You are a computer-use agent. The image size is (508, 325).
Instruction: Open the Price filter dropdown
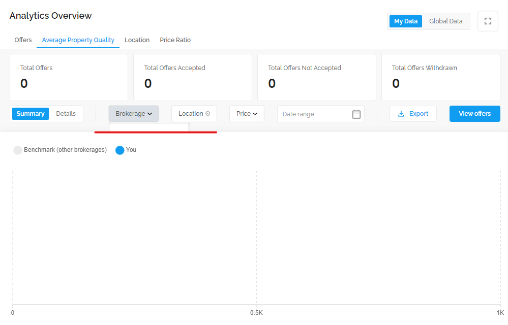247,114
